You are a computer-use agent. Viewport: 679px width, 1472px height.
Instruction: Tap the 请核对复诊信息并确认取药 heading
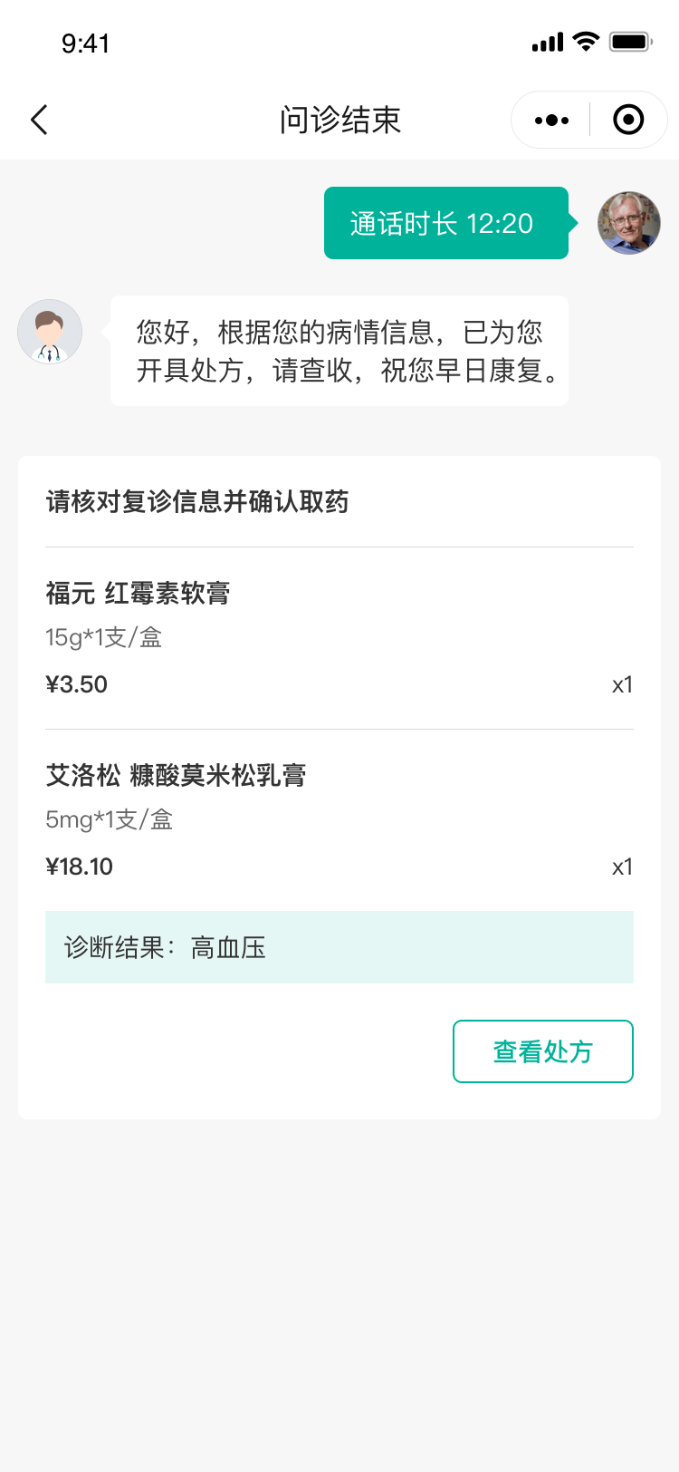tap(197, 502)
